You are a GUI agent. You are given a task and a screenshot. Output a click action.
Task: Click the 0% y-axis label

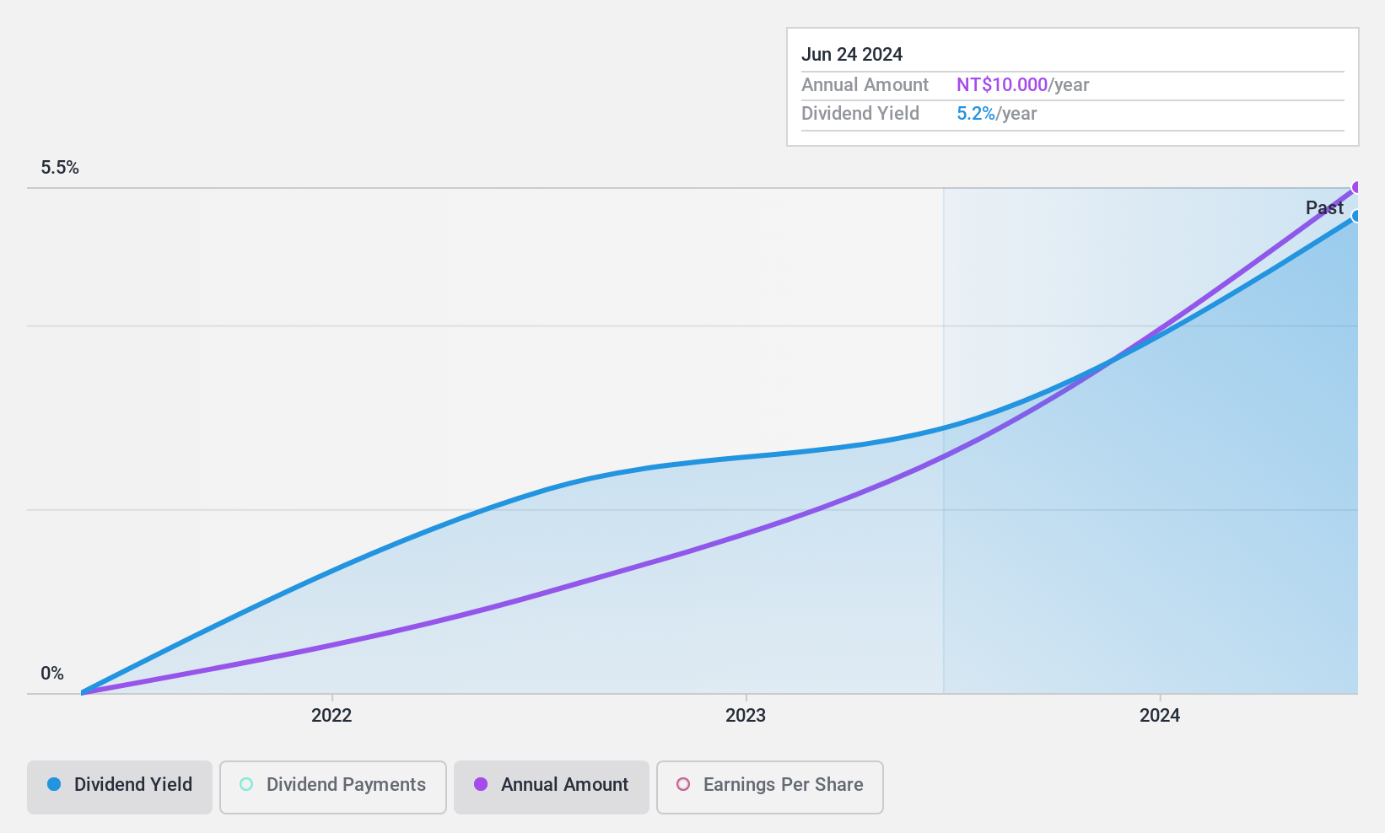(x=52, y=674)
